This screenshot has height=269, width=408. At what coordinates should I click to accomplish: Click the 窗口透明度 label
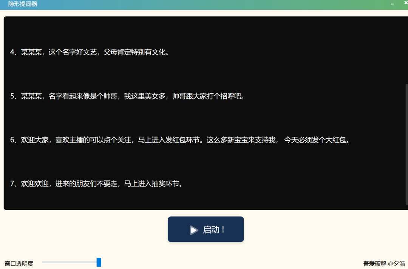coord(19,264)
